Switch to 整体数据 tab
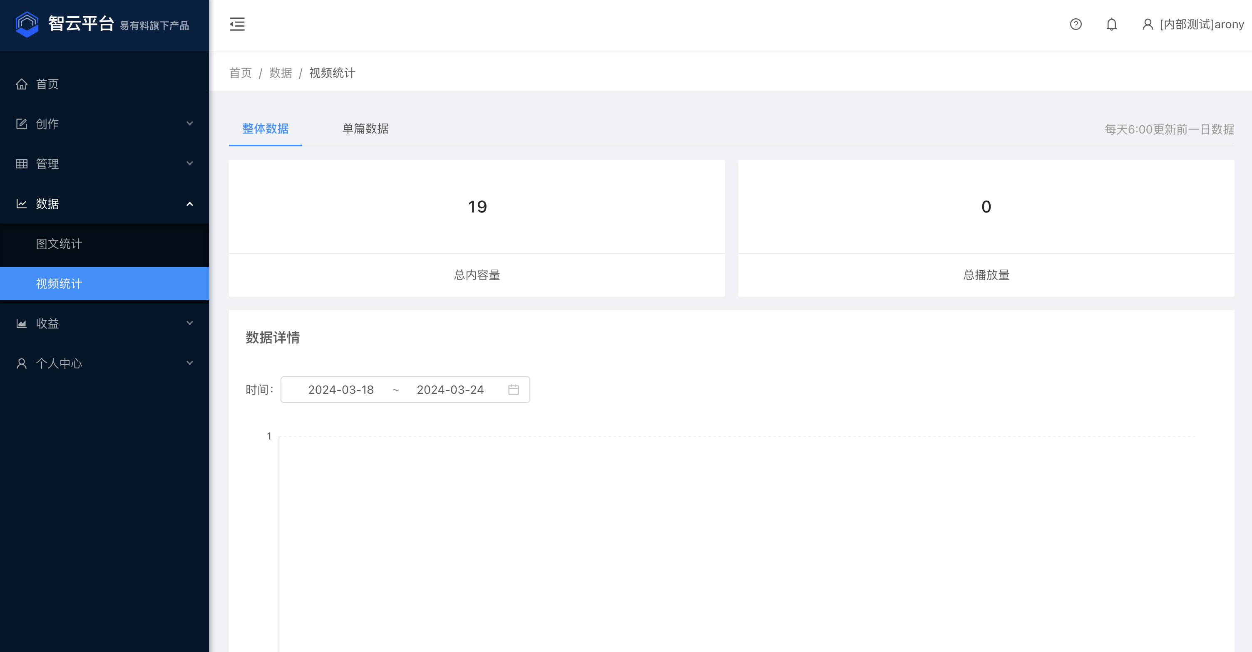Screen dimensions: 1252x652 click(266, 128)
